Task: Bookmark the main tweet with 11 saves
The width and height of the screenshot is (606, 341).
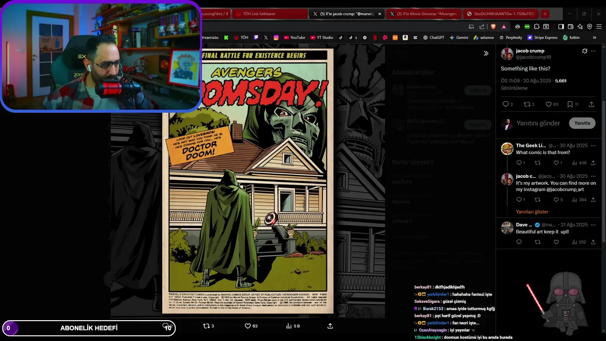Action: coord(570,104)
